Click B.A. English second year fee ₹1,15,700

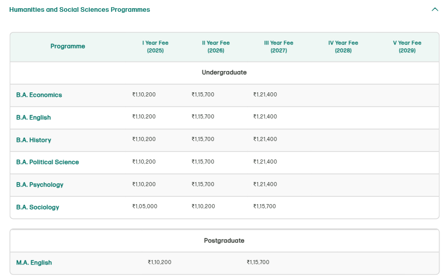pyautogui.click(x=203, y=116)
